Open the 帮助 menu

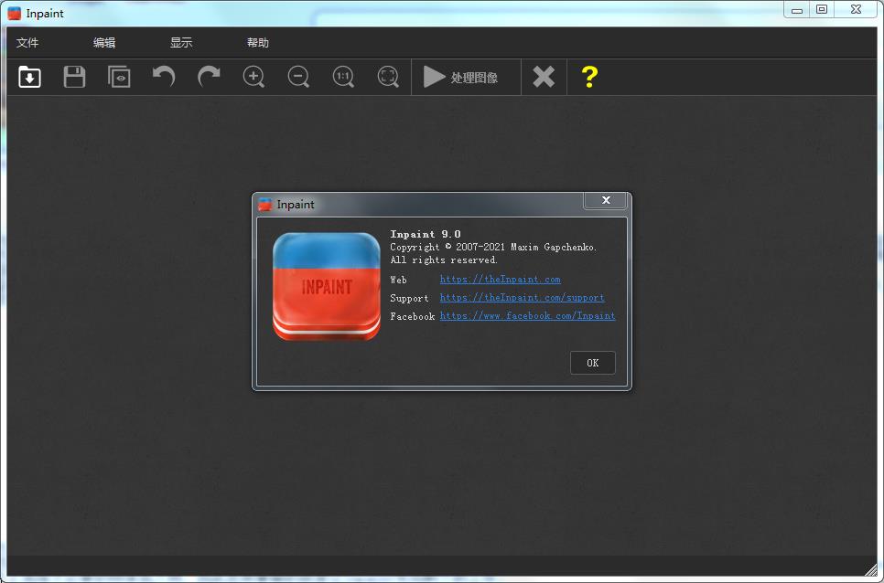coord(258,43)
